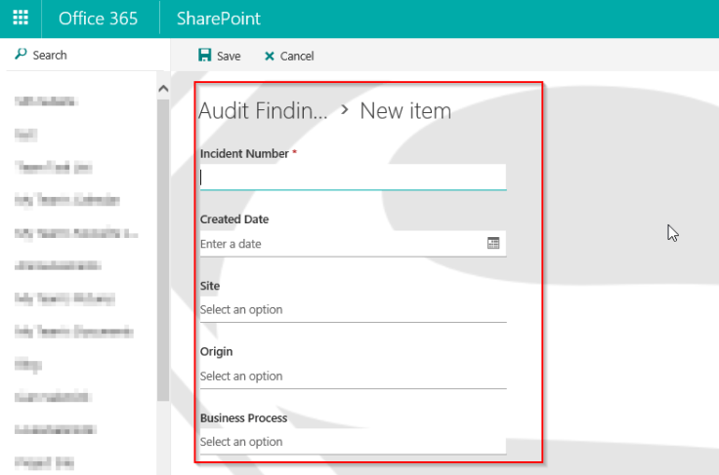Click the sidebar vertical scrollbar thumb

[x=163, y=250]
